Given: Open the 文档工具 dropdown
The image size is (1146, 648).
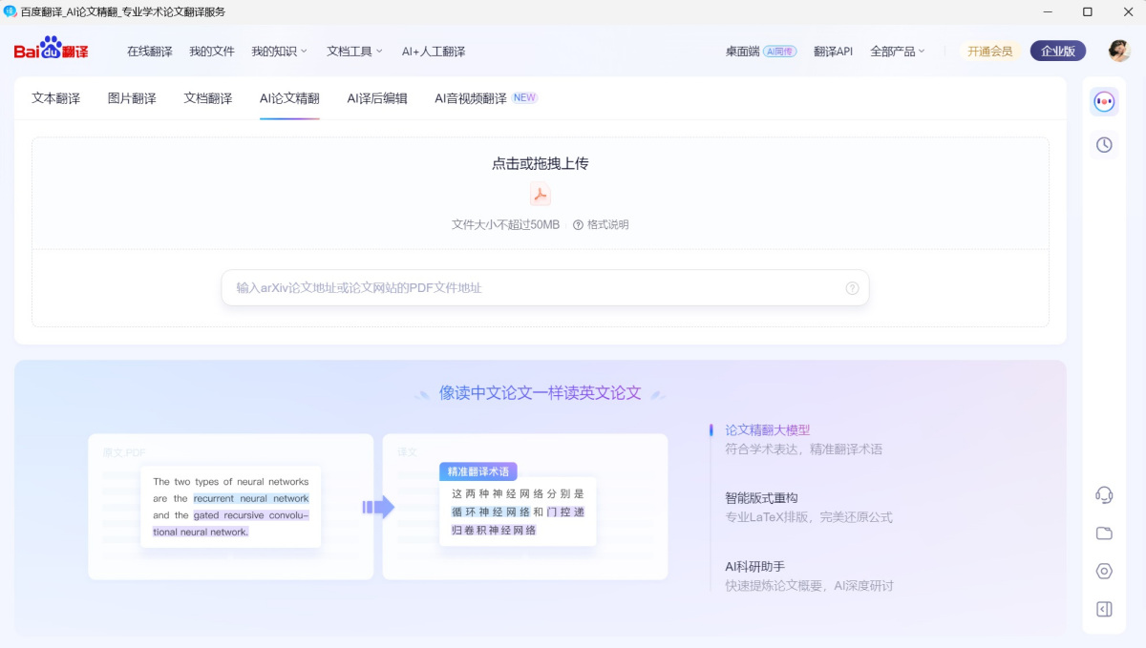Looking at the screenshot, I should (353, 51).
